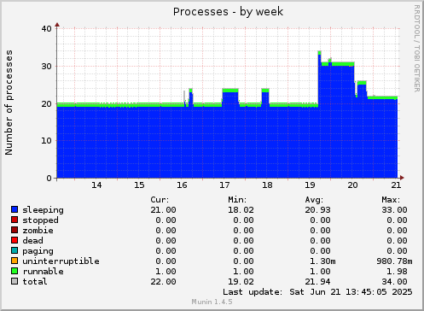This screenshot has width=424, height=311.
Task: Click the y-axis label 30
Action: [46, 67]
